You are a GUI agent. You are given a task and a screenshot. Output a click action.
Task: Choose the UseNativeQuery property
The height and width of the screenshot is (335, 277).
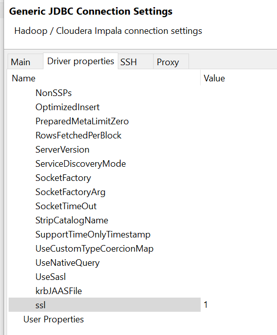(67, 263)
